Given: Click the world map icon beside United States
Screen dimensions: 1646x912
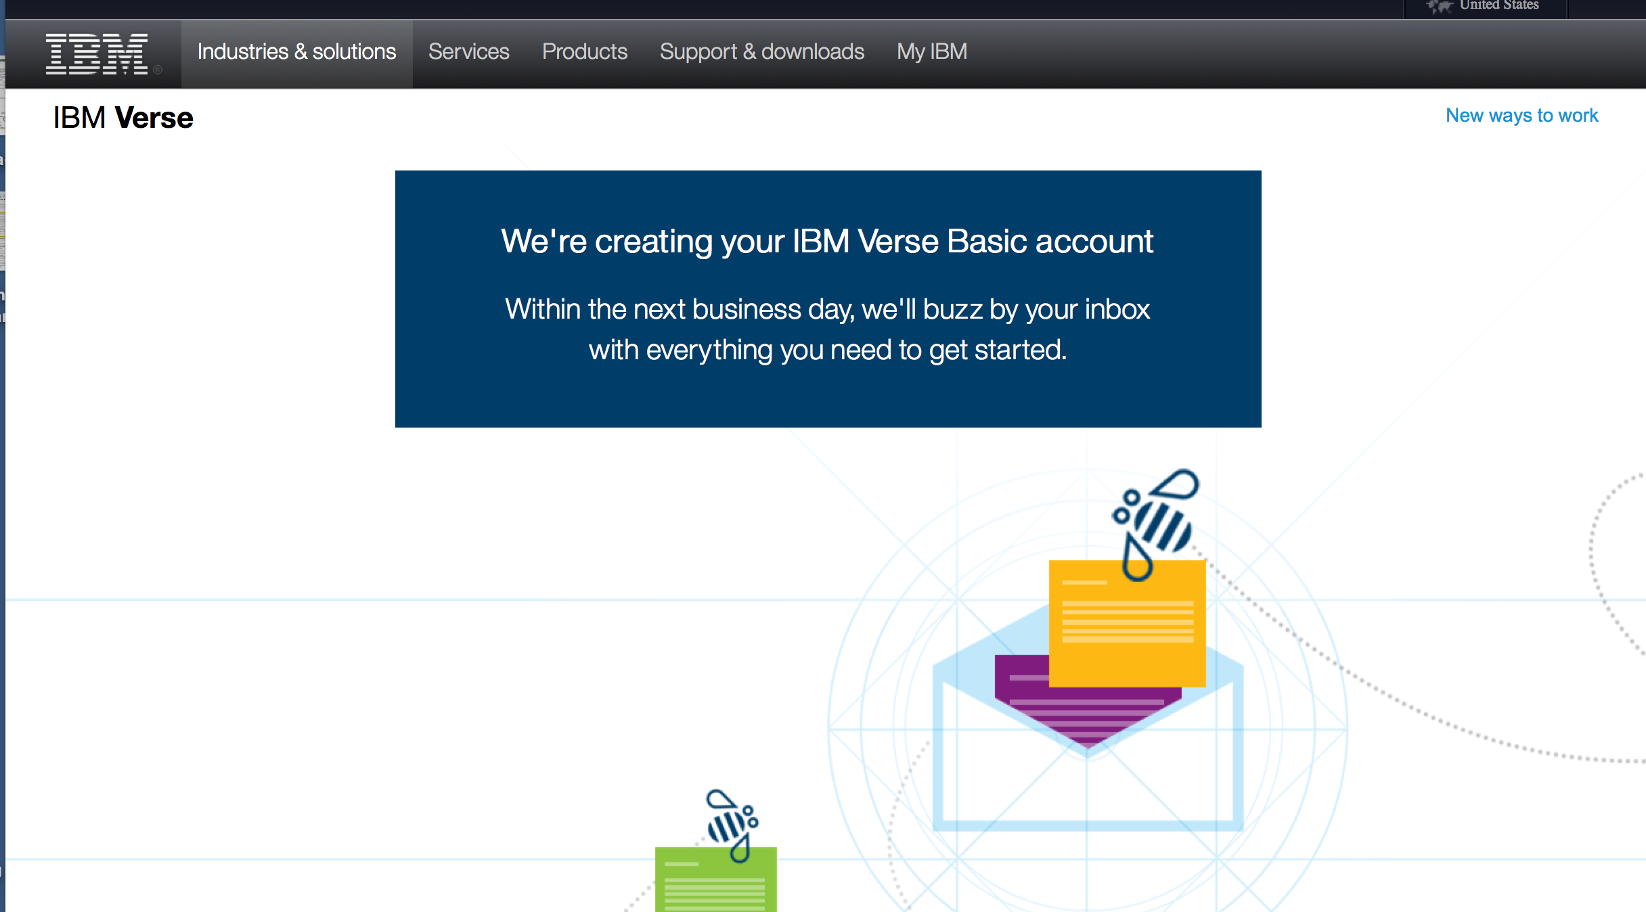Looking at the screenshot, I should [x=1440, y=6].
